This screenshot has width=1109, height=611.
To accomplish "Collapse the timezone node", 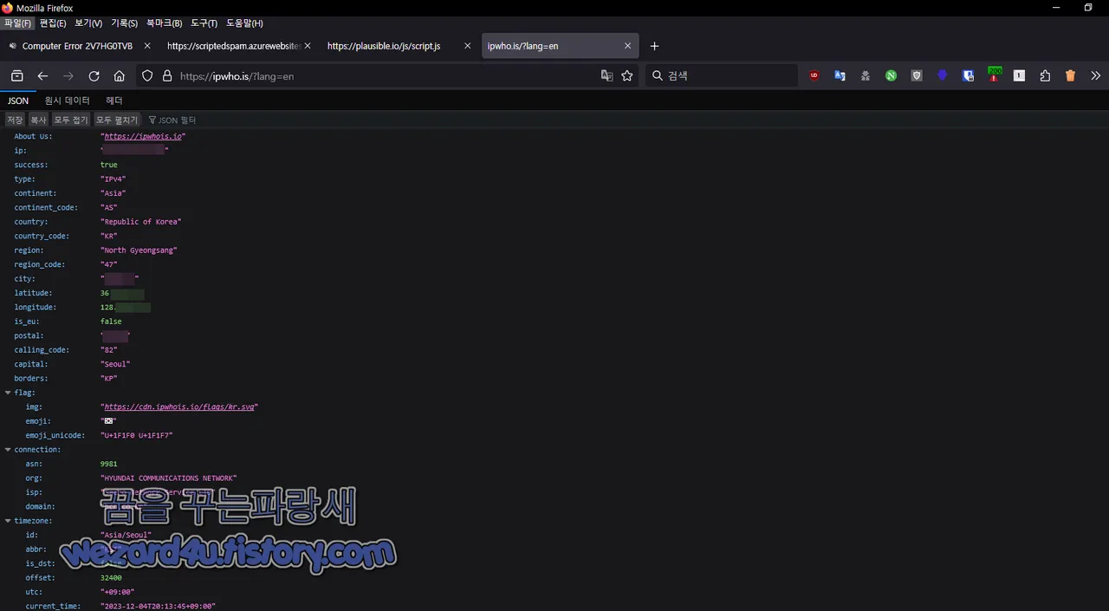I will 8,521.
